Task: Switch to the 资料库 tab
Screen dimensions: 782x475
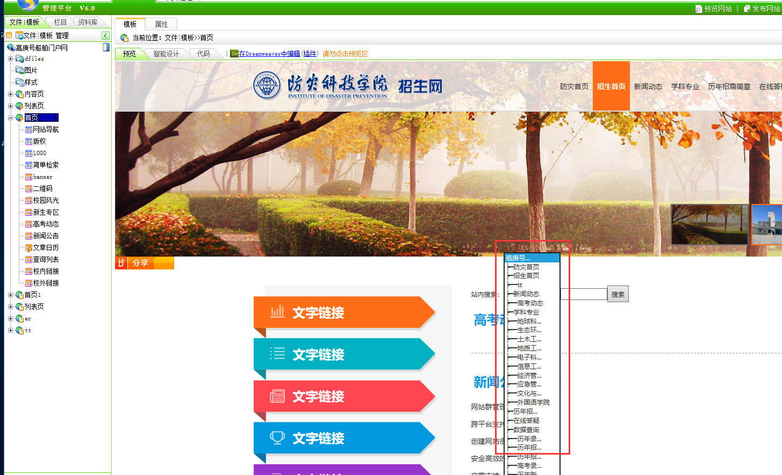Action: coord(88,22)
